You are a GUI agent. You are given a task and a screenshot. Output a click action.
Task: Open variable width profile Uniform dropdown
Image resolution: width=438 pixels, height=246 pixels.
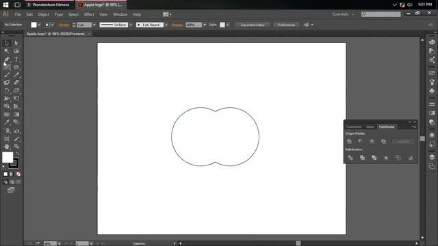[131, 25]
